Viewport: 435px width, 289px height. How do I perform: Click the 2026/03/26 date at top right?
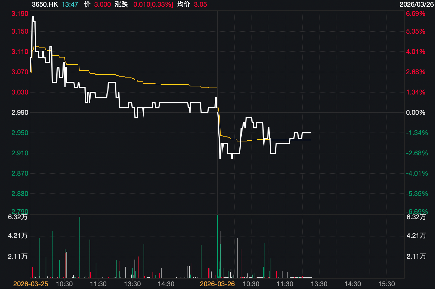pos(416,4)
